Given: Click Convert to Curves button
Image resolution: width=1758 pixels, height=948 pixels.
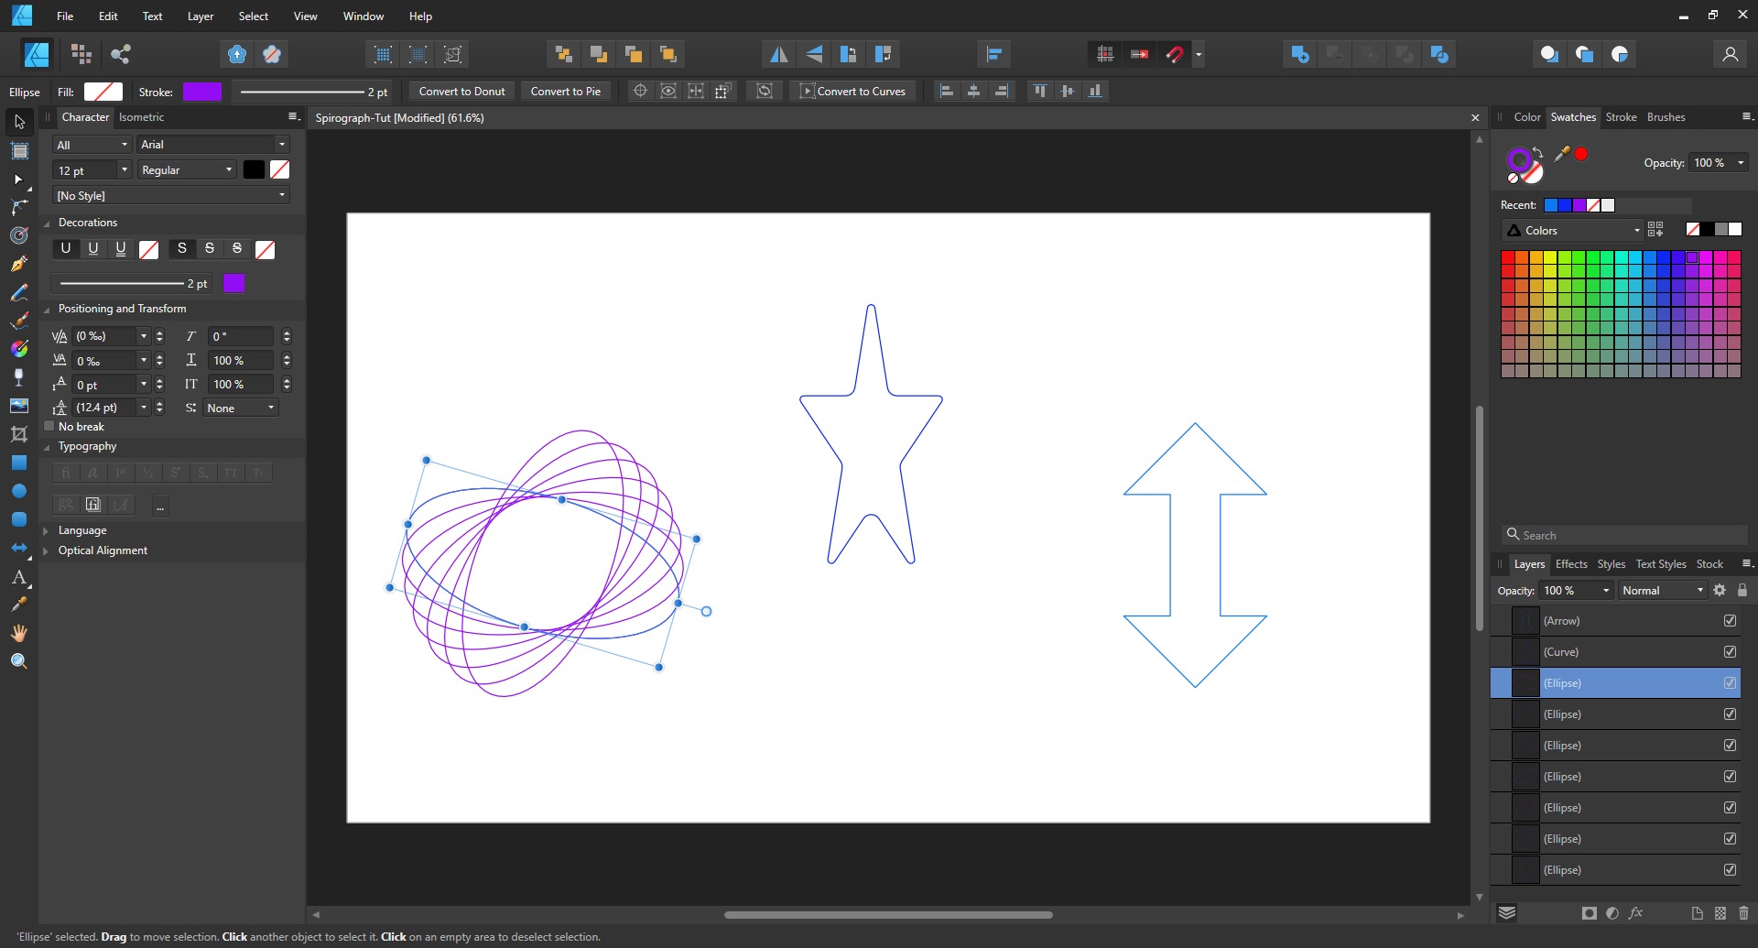Looking at the screenshot, I should click(x=853, y=91).
